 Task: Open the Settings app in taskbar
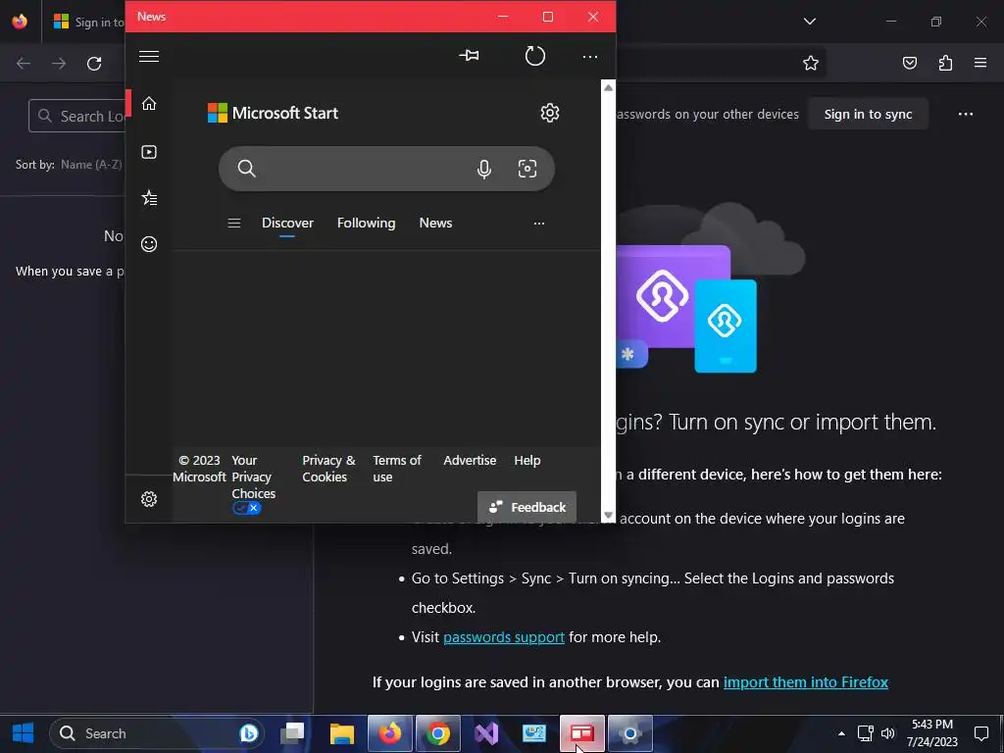tap(630, 733)
